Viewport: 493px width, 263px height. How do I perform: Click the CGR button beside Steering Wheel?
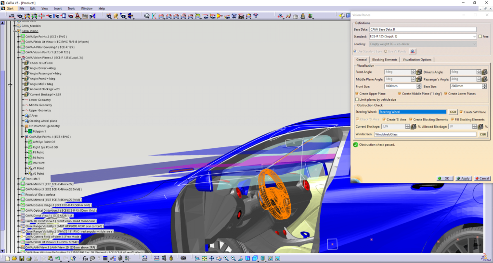tap(453, 112)
